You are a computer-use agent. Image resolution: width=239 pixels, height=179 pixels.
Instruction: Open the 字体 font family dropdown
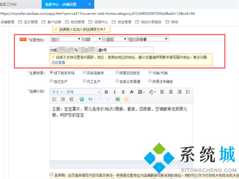83,92
